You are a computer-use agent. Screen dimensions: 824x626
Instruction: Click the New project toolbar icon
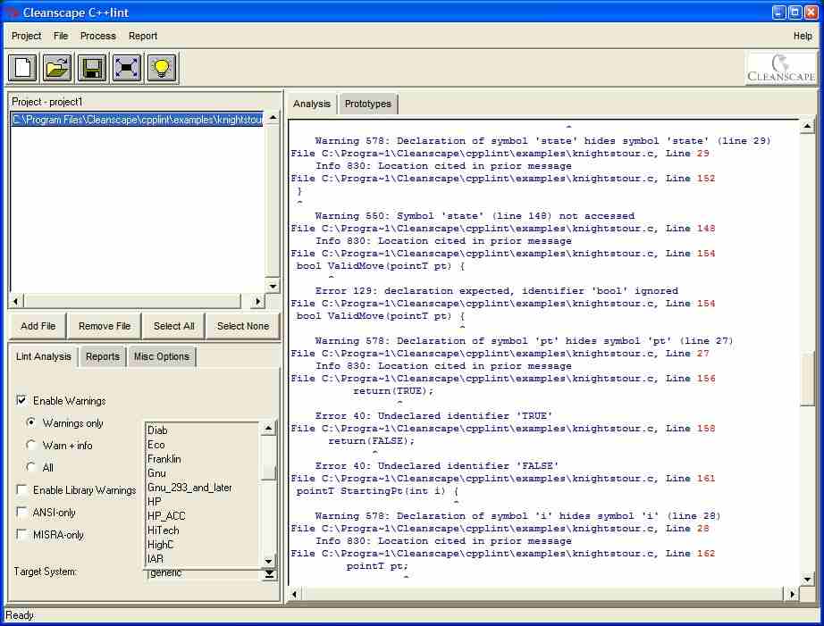tap(22, 68)
